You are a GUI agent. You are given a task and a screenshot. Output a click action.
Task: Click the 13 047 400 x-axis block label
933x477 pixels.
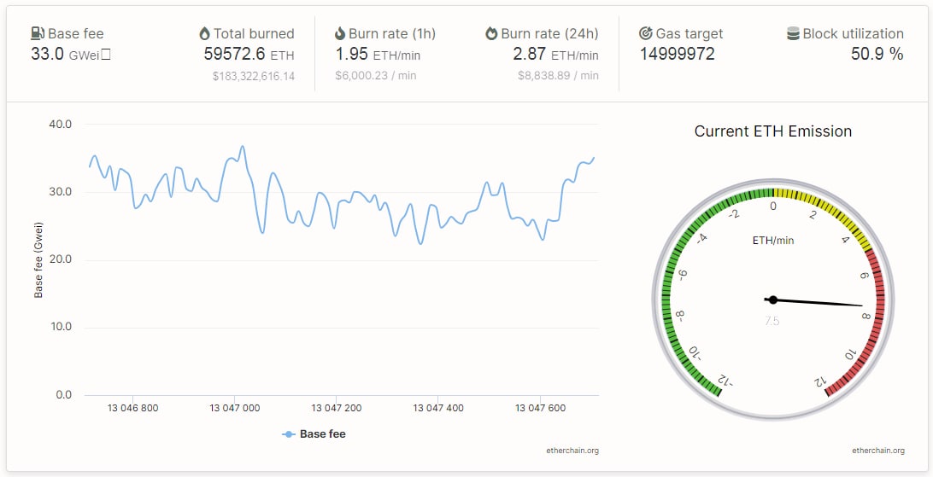click(438, 409)
